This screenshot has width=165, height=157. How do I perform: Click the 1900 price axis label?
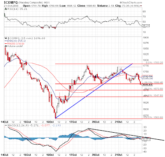click(146, 37)
